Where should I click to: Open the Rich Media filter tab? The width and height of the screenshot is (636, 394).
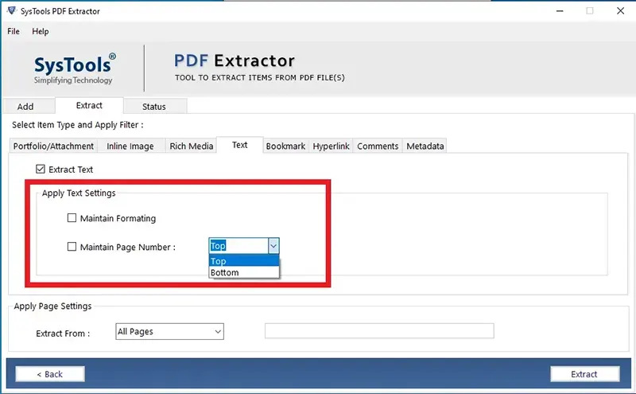tap(192, 146)
